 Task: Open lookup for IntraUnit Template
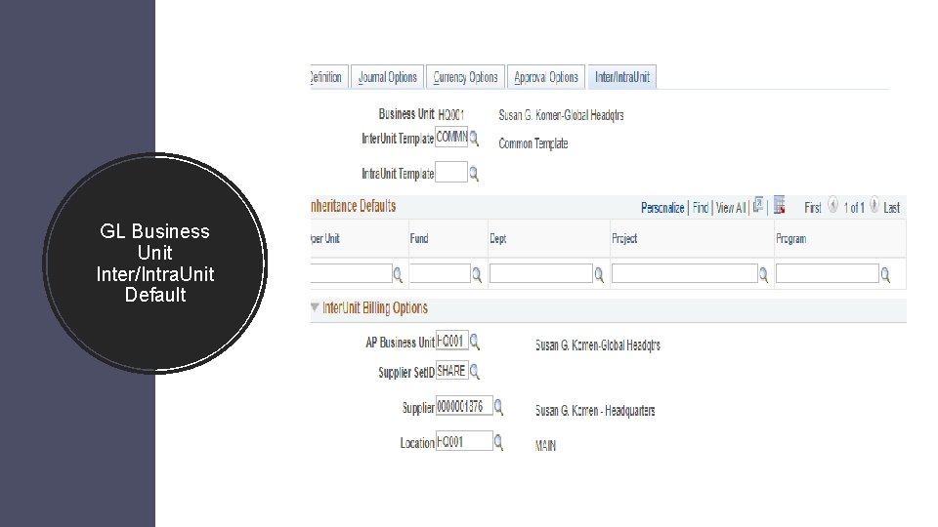coord(474,174)
